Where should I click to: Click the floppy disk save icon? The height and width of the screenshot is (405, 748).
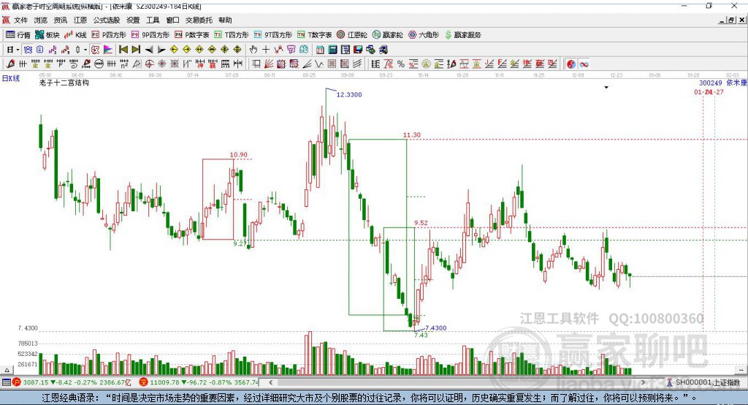[358, 50]
